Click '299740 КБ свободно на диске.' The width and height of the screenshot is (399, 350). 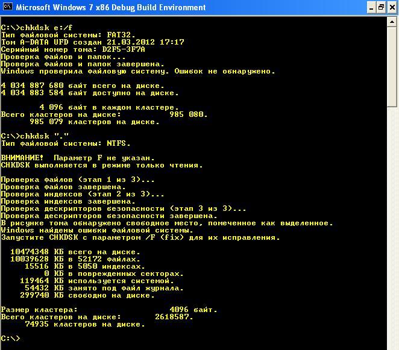[87, 296]
